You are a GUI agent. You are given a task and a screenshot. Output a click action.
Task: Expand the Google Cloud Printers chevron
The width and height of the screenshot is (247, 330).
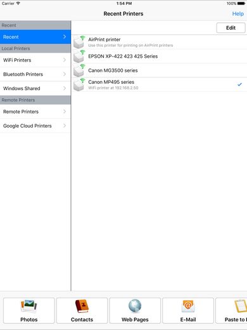[x=65, y=126]
